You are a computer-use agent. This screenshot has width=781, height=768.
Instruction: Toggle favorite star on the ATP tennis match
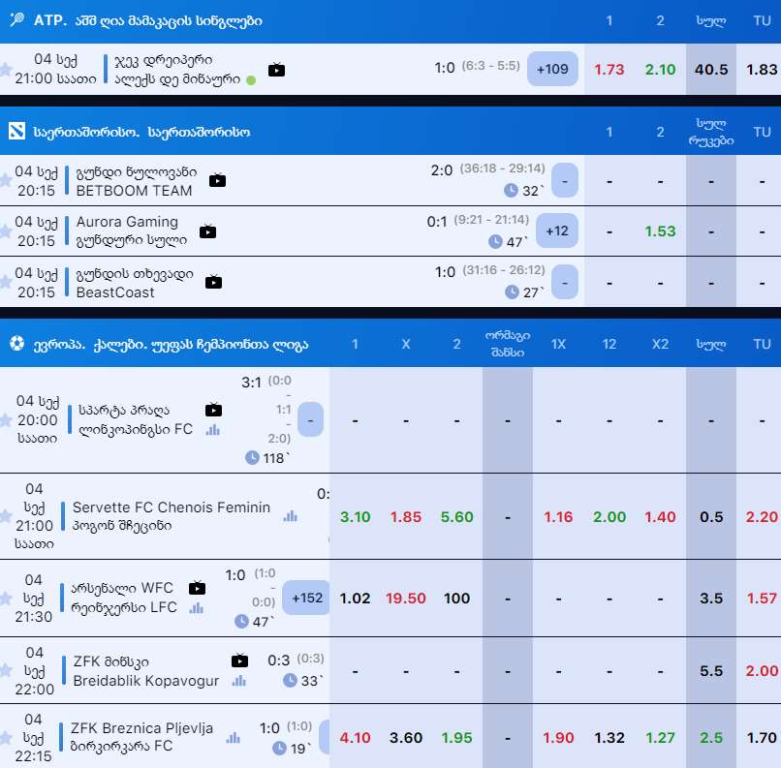coord(6,70)
